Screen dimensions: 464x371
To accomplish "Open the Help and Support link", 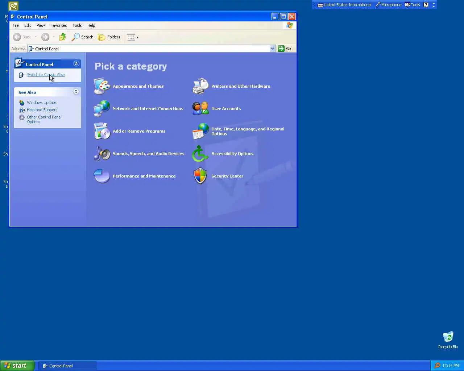I will click(42, 110).
